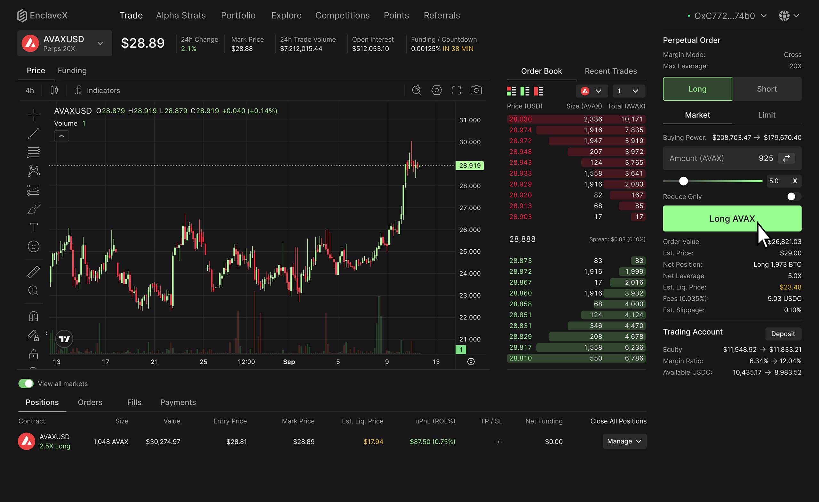The width and height of the screenshot is (819, 502).
Task: Open the globe language selector
Action: 789,16
